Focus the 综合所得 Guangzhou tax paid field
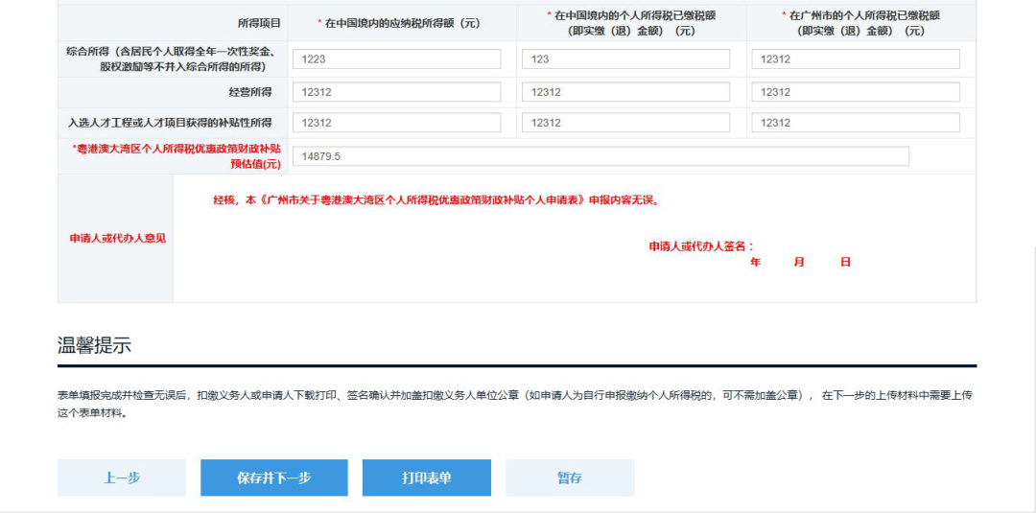 (856, 59)
